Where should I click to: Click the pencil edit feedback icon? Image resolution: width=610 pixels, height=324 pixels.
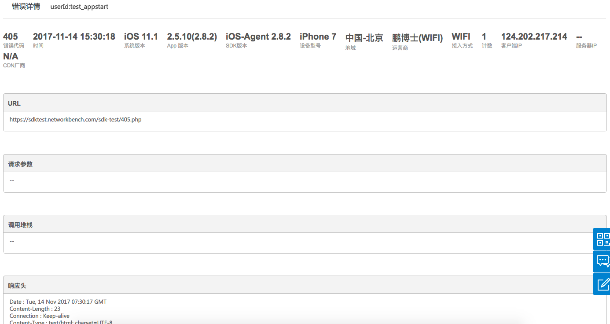click(x=602, y=284)
